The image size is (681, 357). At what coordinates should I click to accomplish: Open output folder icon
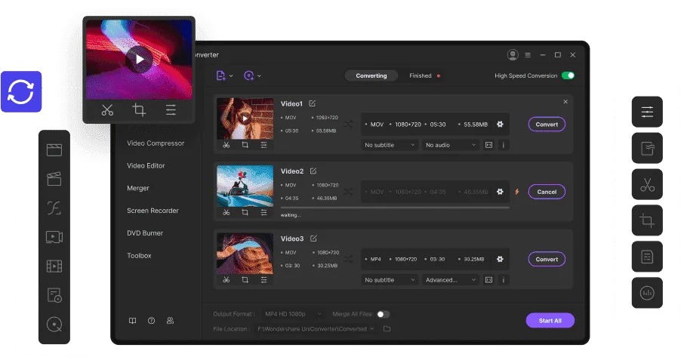(387, 329)
